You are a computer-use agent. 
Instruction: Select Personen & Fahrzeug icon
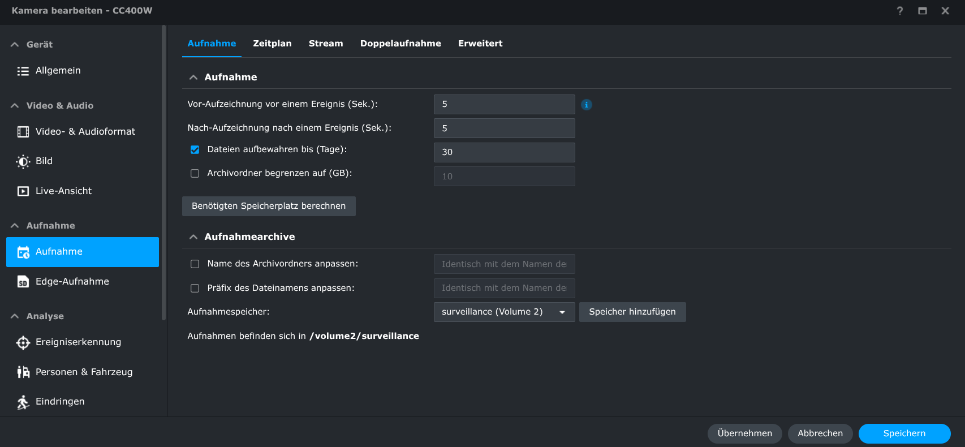(23, 372)
